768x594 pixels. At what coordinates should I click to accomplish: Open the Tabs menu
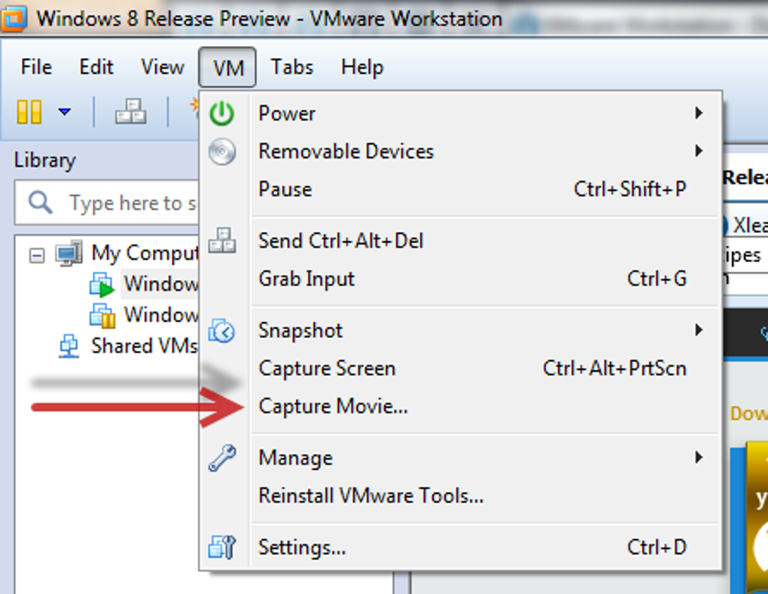coord(291,67)
